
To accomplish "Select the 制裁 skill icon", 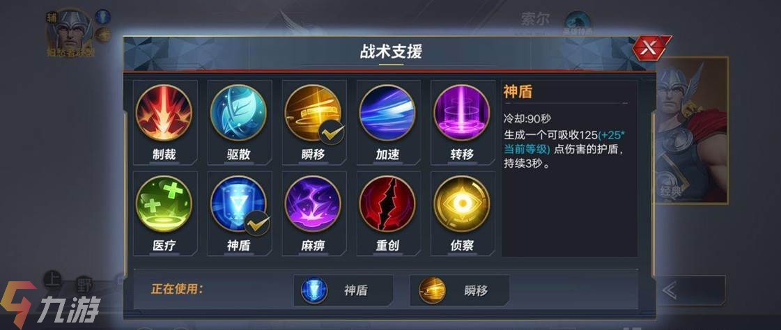I will pyautogui.click(x=164, y=113).
